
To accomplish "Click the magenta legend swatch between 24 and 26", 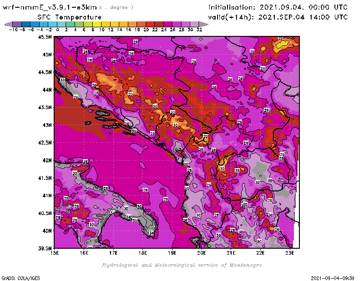I will (x=168, y=24).
